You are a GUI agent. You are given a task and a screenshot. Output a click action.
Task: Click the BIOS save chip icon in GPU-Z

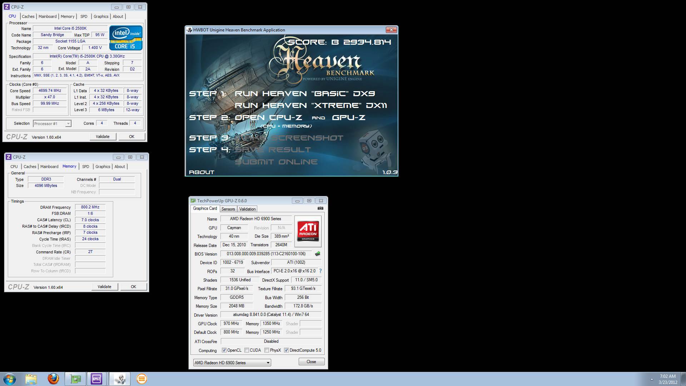click(317, 254)
